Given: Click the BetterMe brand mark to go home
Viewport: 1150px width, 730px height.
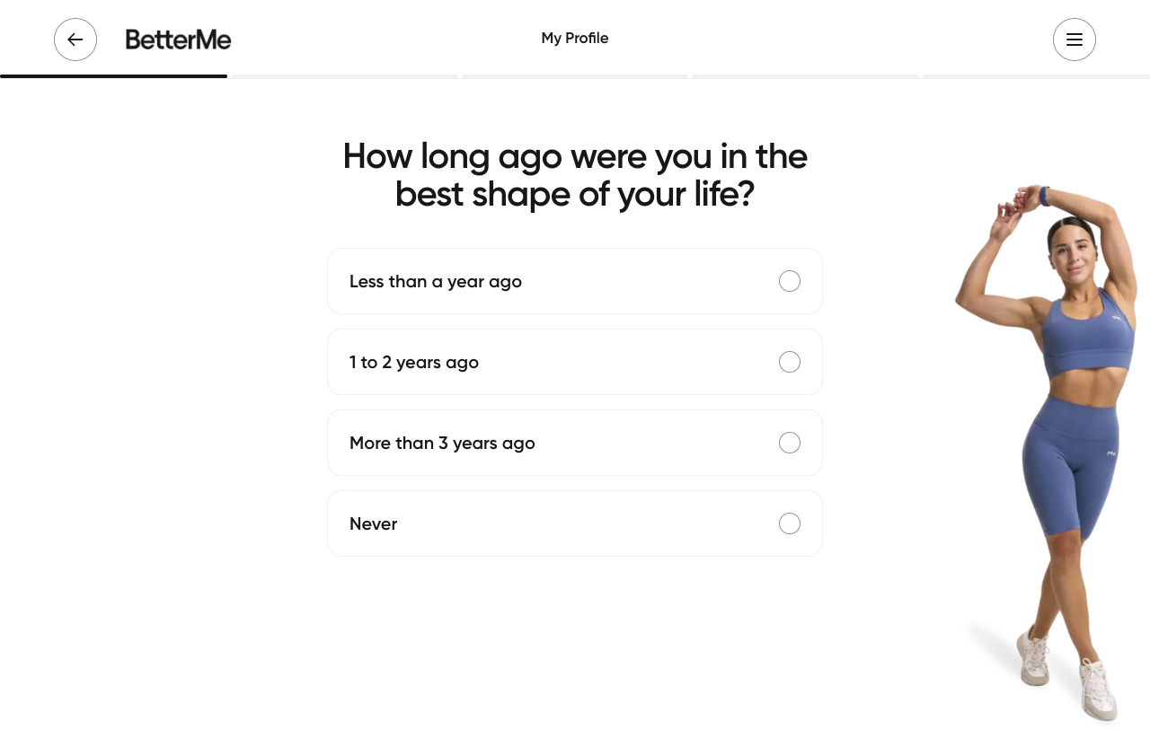Looking at the screenshot, I should coord(178,40).
